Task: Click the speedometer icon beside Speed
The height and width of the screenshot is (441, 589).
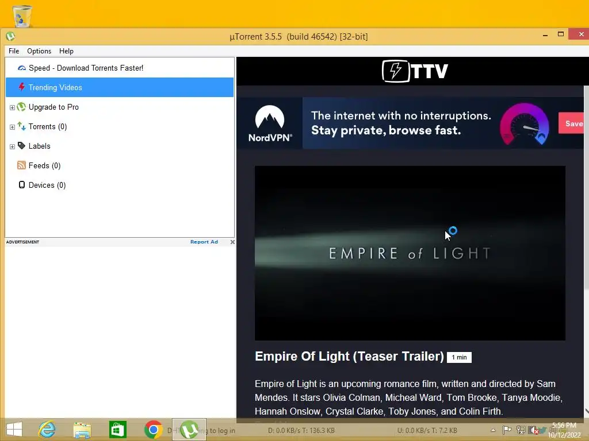Action: [22, 68]
